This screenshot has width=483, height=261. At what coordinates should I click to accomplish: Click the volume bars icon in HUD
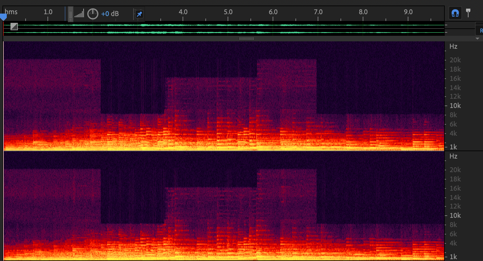(79, 14)
